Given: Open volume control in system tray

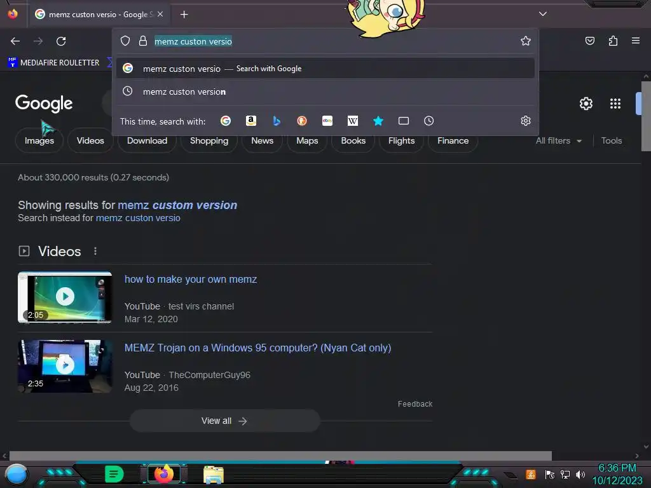Looking at the screenshot, I should tap(580, 474).
